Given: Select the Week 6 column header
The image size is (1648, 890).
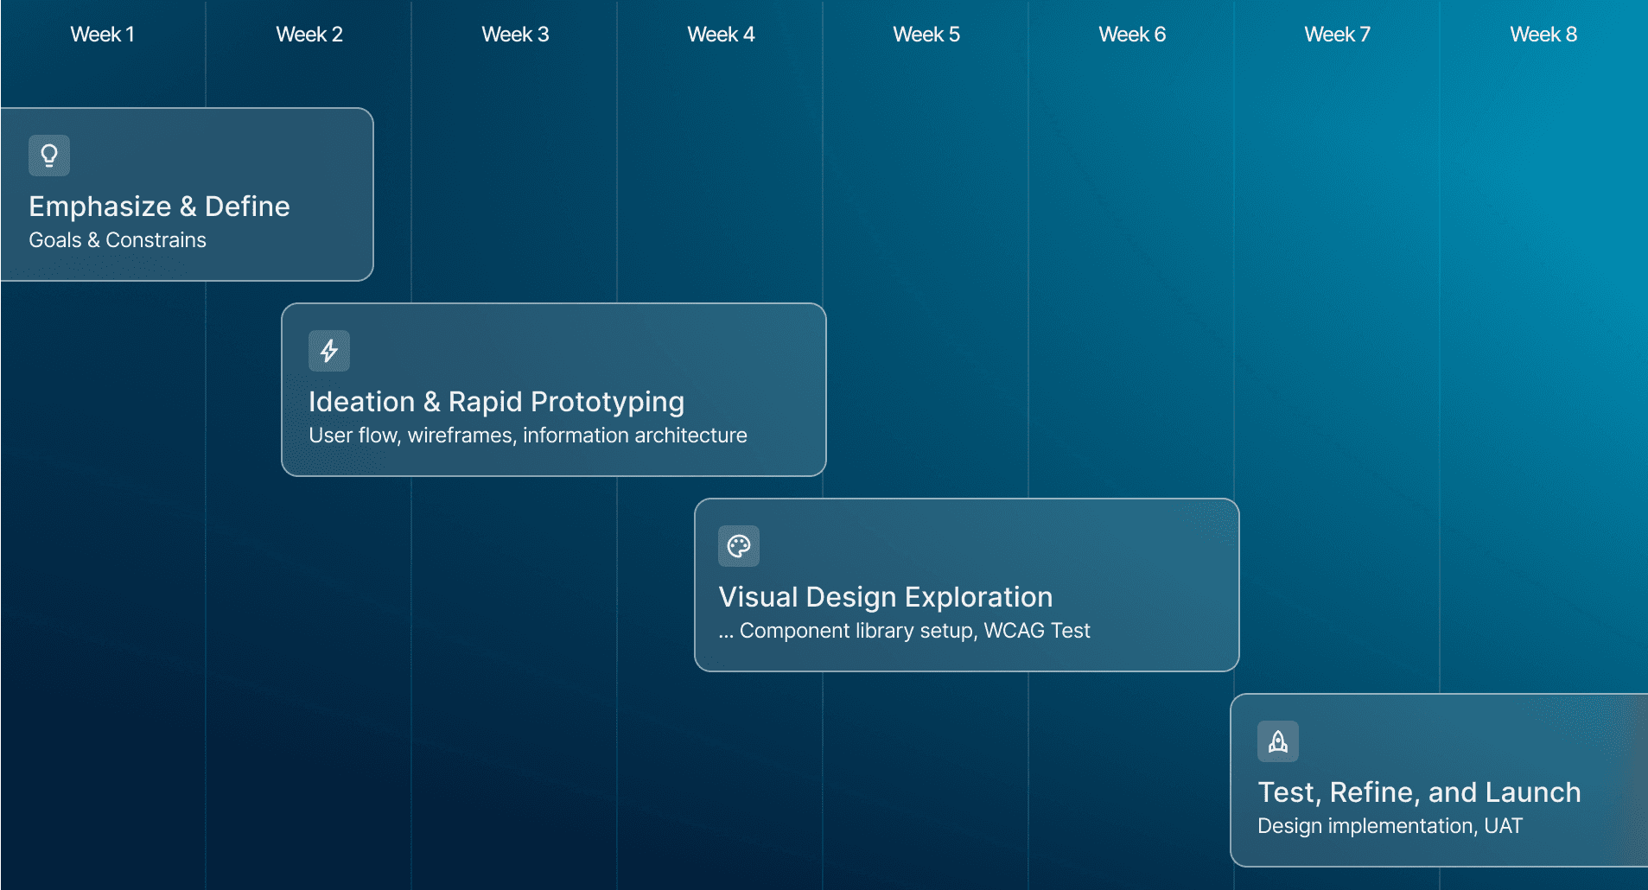Looking at the screenshot, I should tap(1132, 35).
